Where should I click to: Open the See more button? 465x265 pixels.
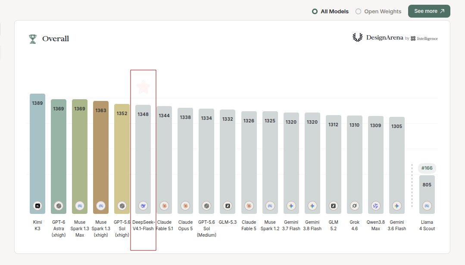click(429, 11)
